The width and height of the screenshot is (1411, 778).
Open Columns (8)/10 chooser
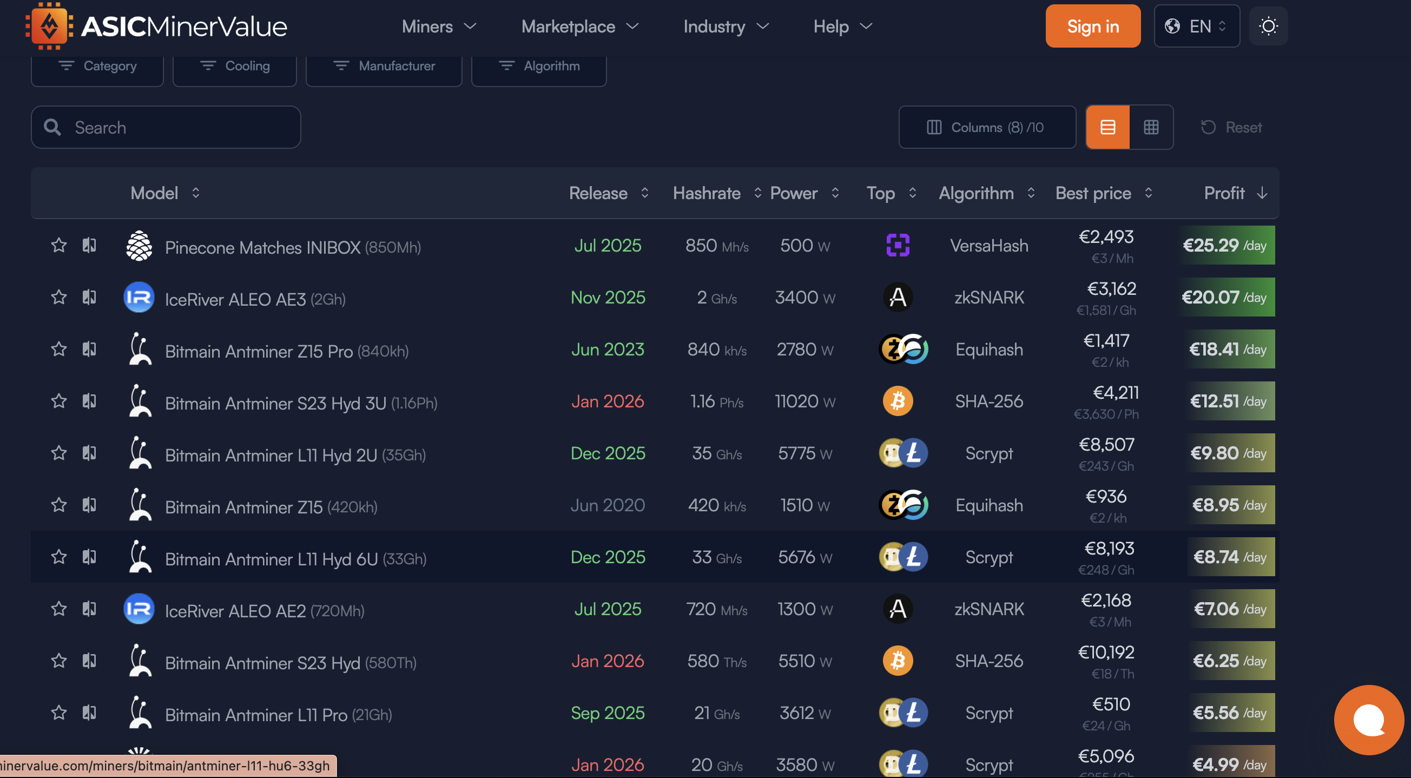click(x=986, y=127)
